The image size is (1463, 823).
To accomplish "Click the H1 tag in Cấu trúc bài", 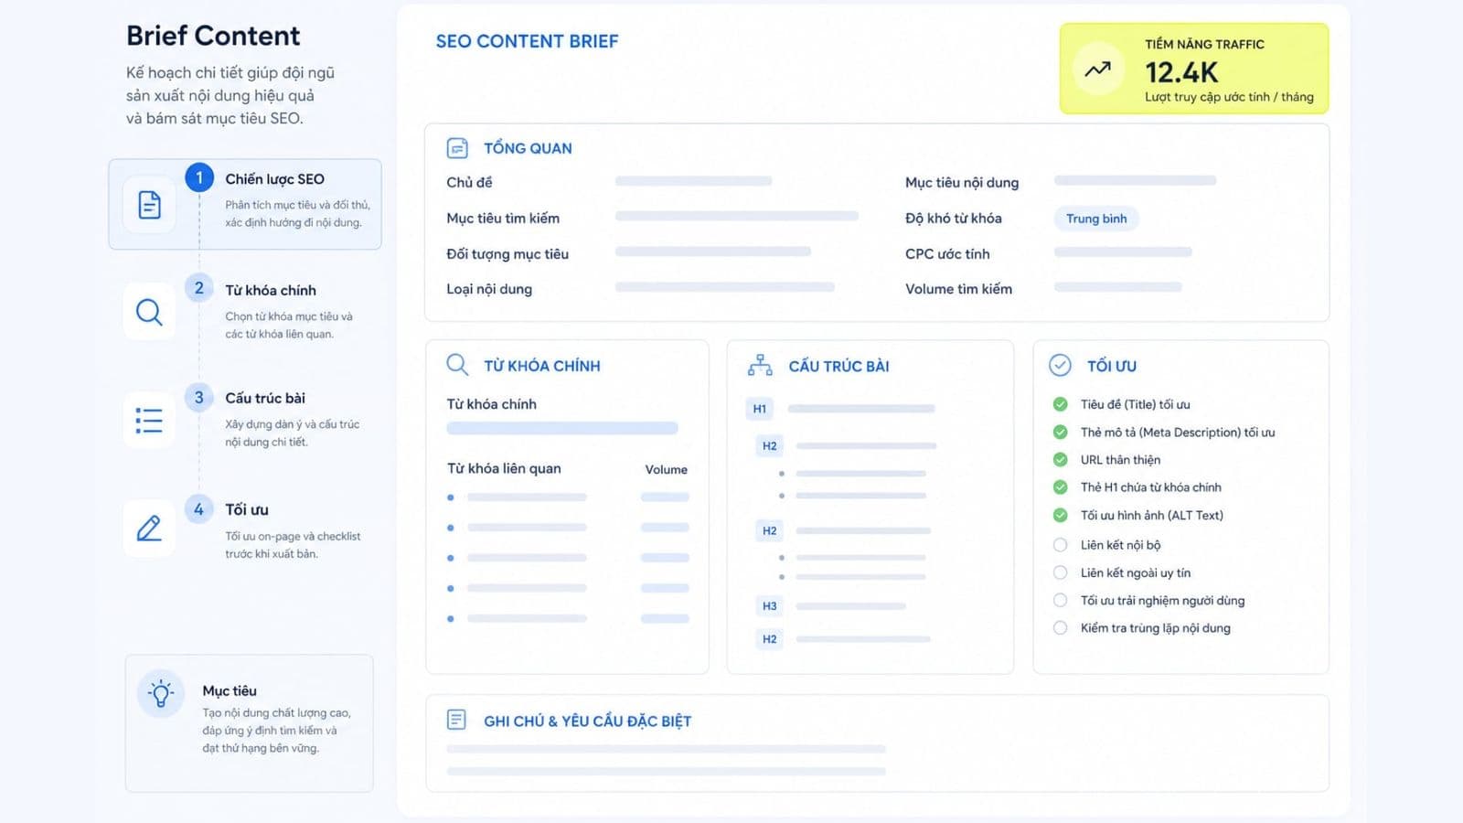I will [760, 409].
